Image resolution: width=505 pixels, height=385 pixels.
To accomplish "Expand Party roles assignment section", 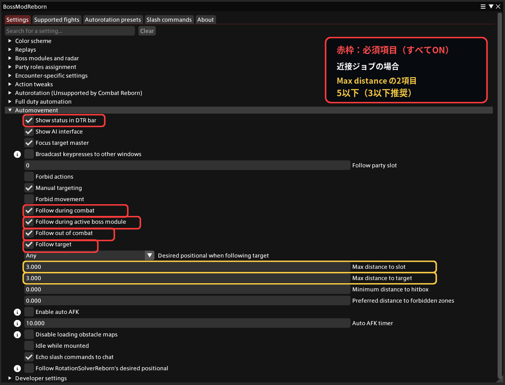I will (x=10, y=67).
